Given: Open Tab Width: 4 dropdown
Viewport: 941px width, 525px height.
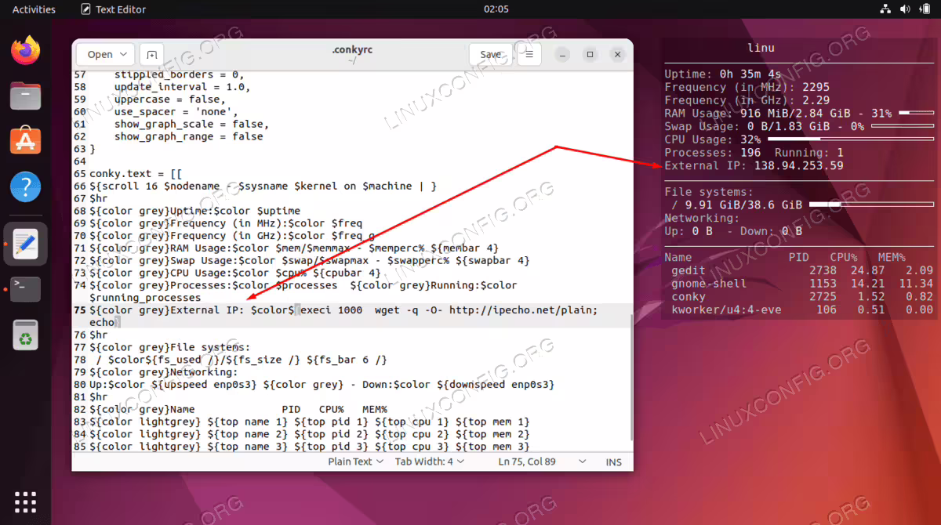Looking at the screenshot, I should 429,462.
